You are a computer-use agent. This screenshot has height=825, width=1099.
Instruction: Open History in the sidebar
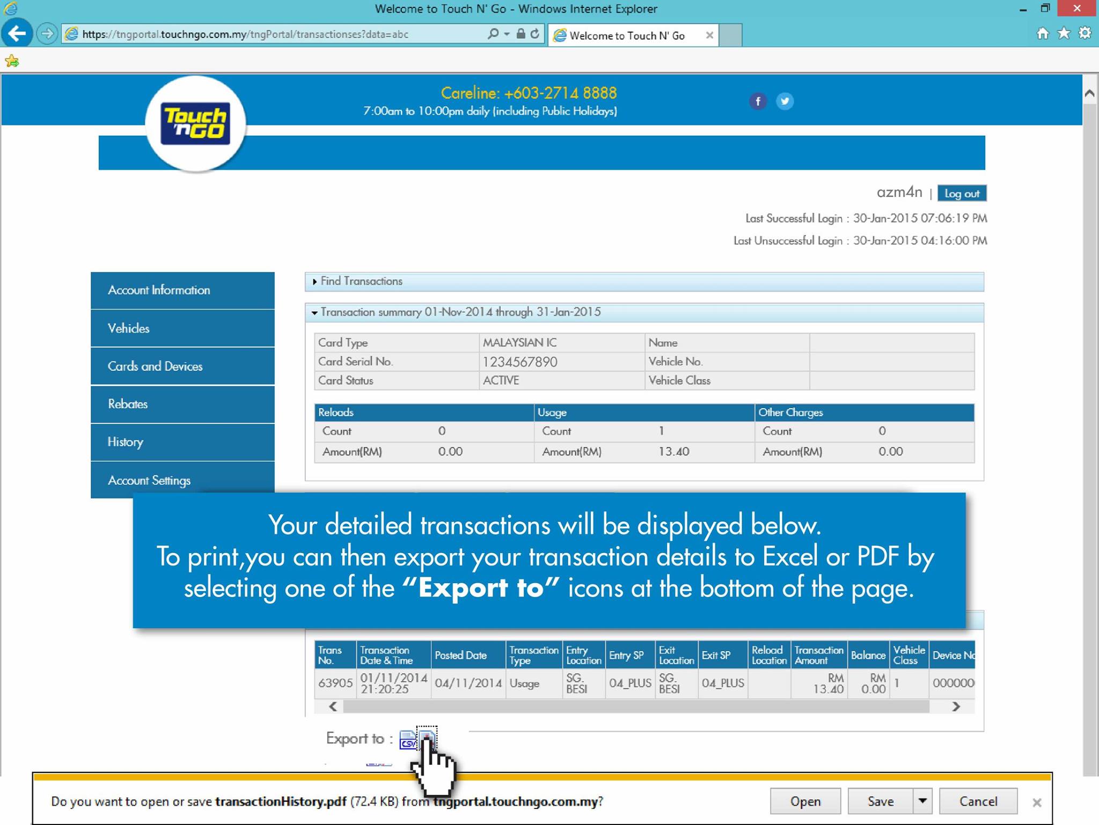(182, 443)
